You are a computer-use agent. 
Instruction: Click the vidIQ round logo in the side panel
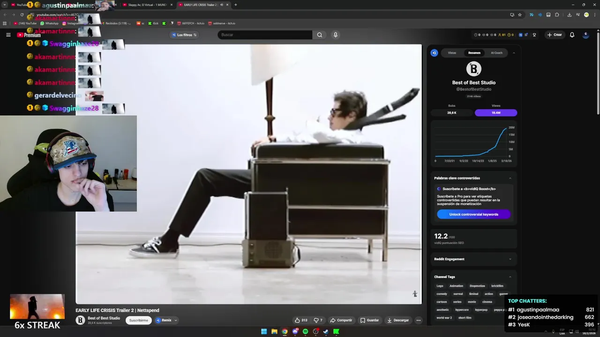pyautogui.click(x=434, y=53)
